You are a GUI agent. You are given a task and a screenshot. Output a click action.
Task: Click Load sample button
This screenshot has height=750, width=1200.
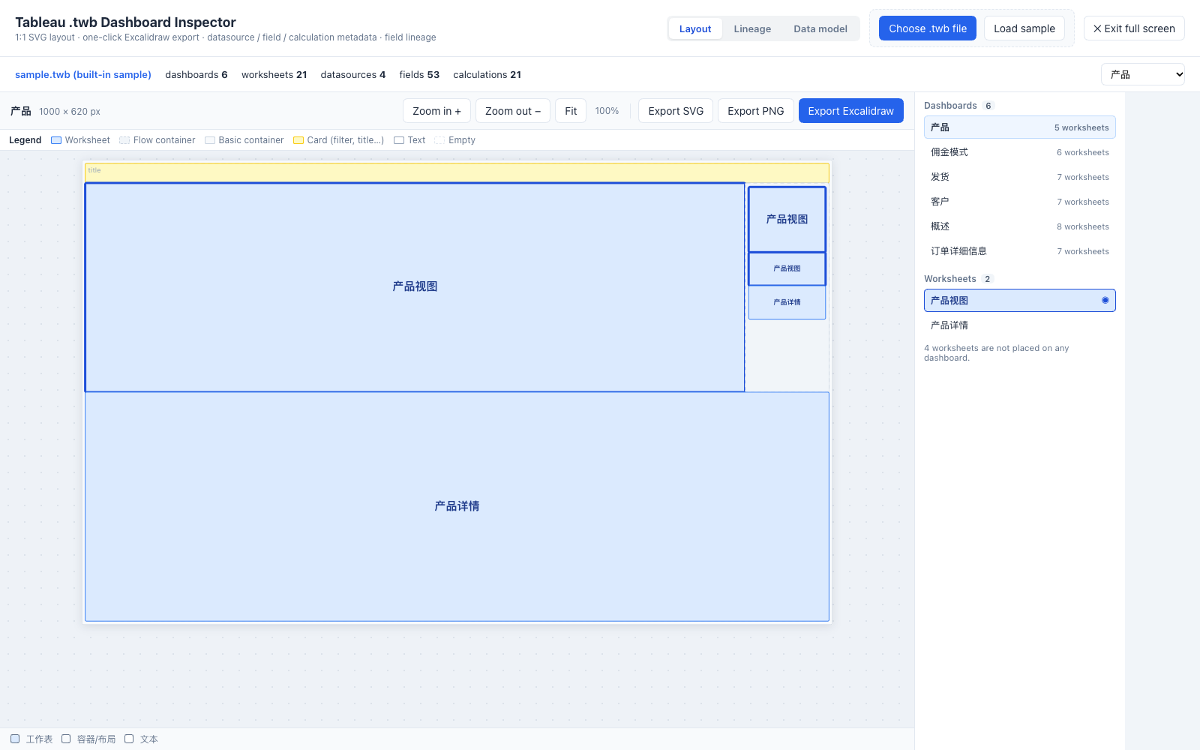tap(1024, 28)
